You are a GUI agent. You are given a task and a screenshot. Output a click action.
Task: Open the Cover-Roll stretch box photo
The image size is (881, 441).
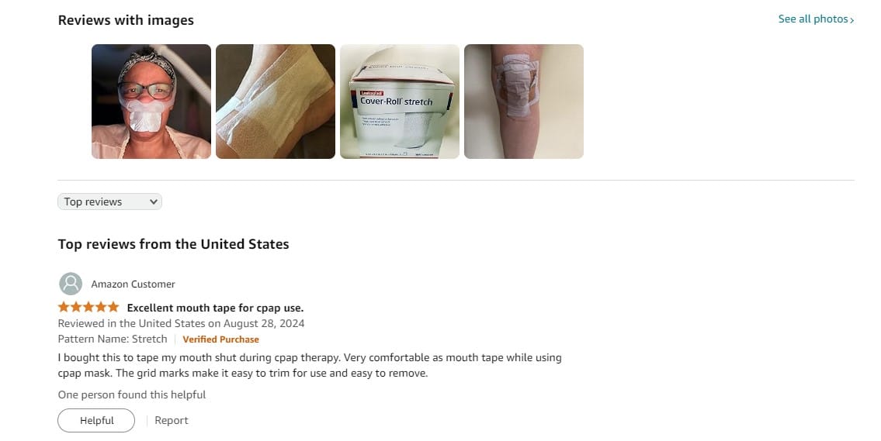click(x=400, y=102)
